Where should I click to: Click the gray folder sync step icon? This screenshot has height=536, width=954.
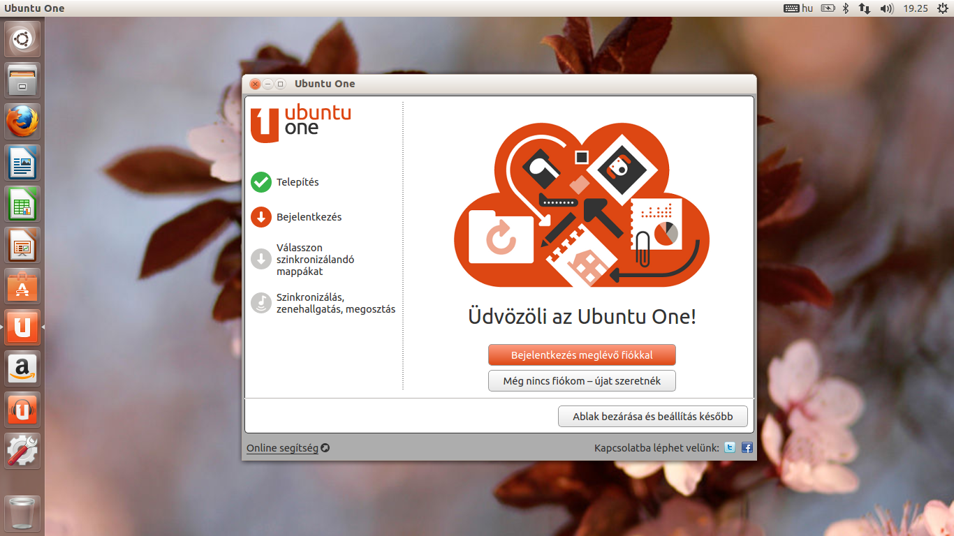click(261, 259)
